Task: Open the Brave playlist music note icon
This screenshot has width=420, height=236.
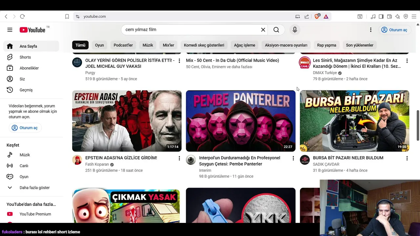Action: (373, 16)
